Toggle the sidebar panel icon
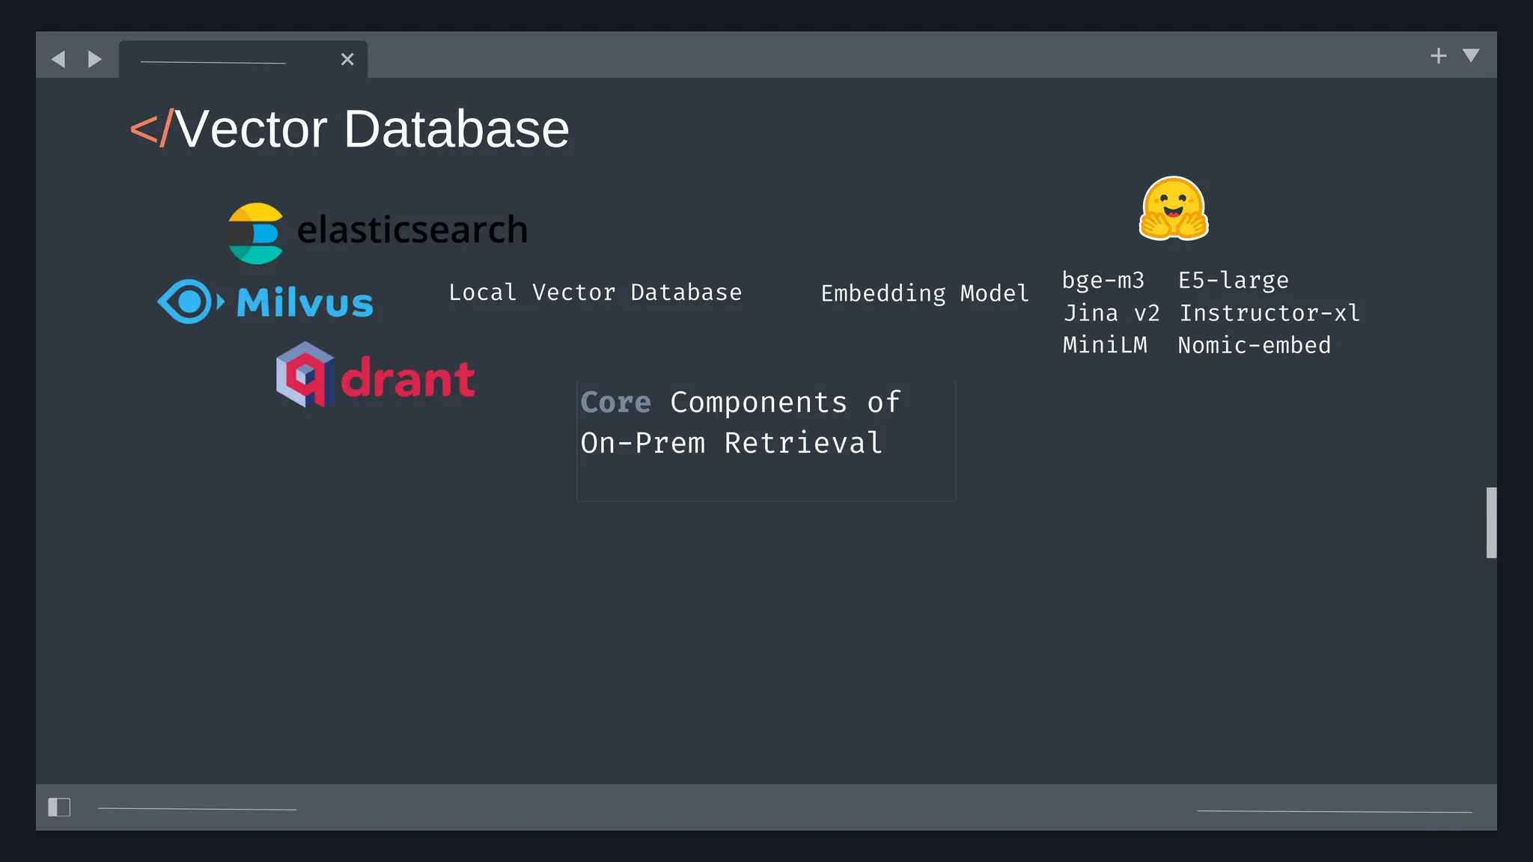Image resolution: width=1533 pixels, height=862 pixels. tap(59, 807)
